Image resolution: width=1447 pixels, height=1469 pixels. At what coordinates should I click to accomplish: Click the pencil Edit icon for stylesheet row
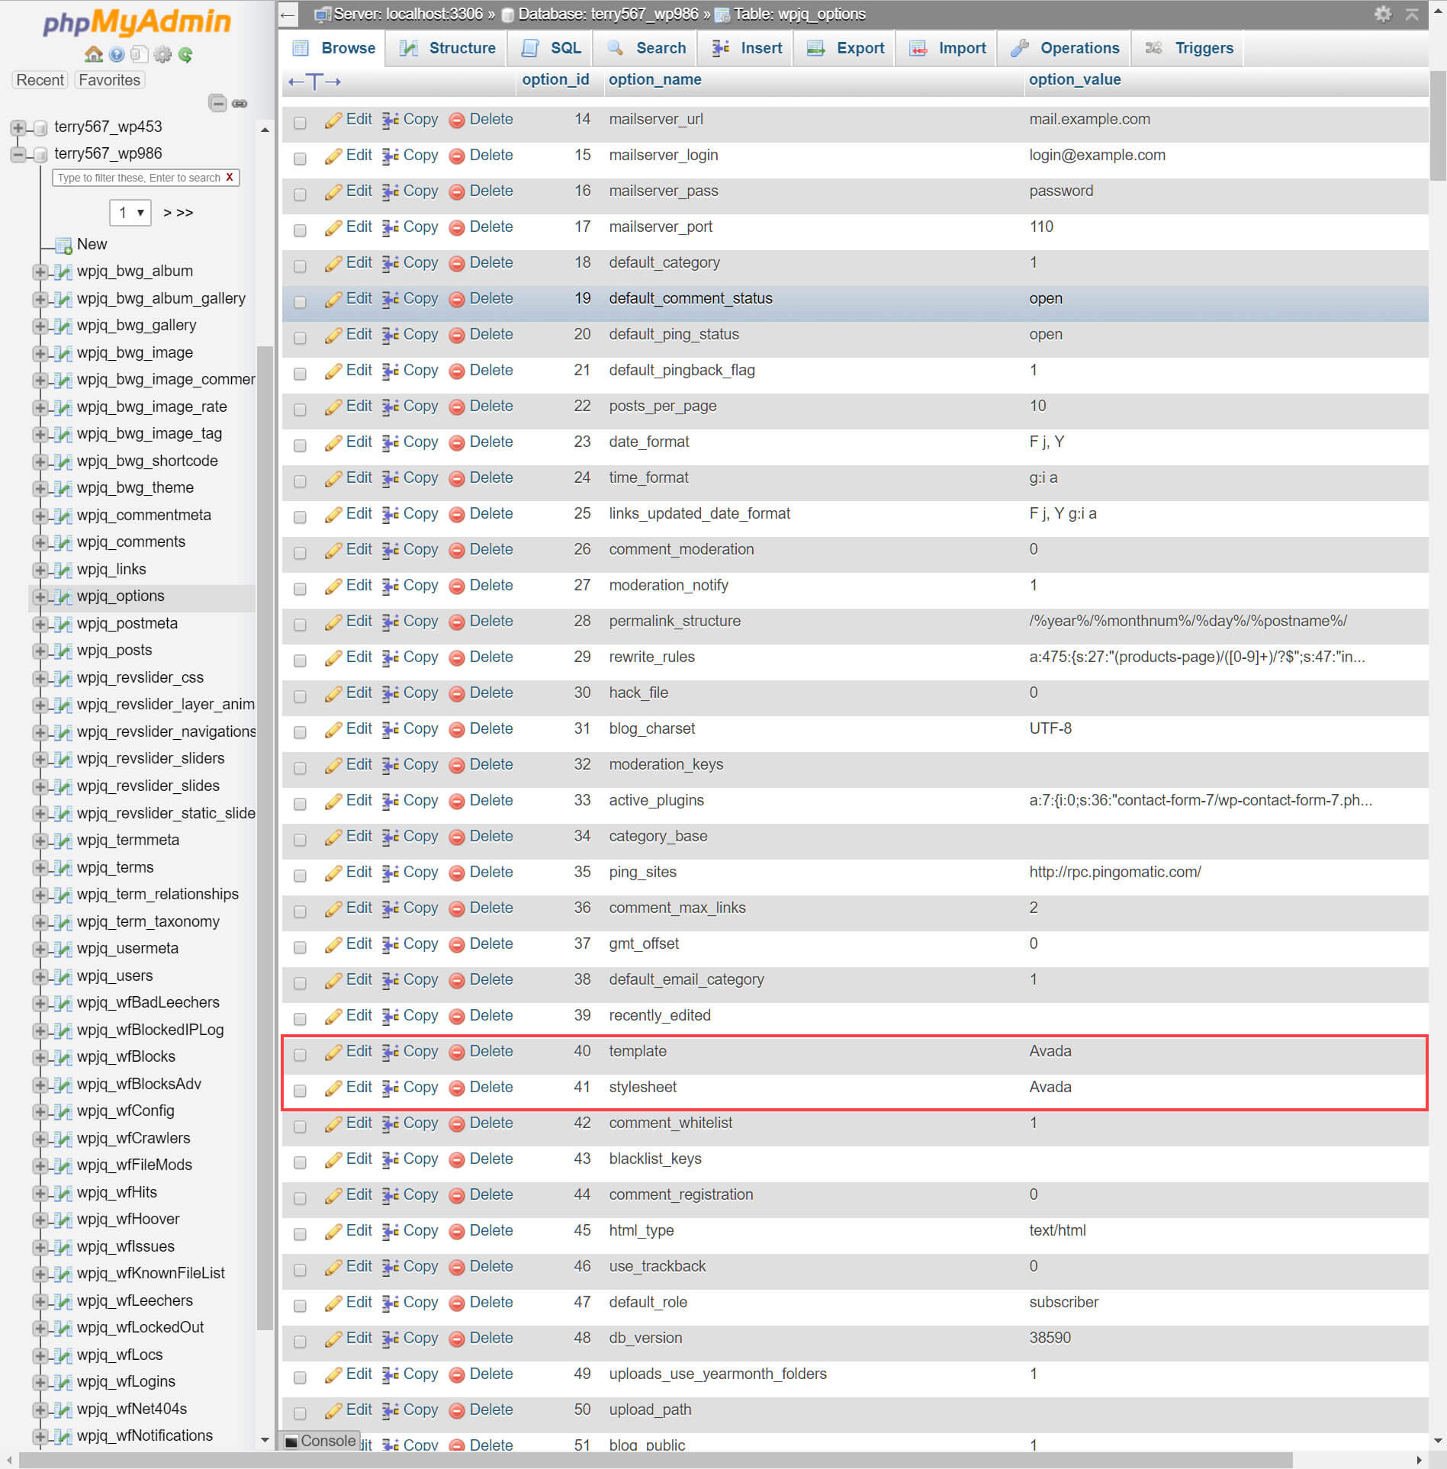click(x=333, y=1088)
